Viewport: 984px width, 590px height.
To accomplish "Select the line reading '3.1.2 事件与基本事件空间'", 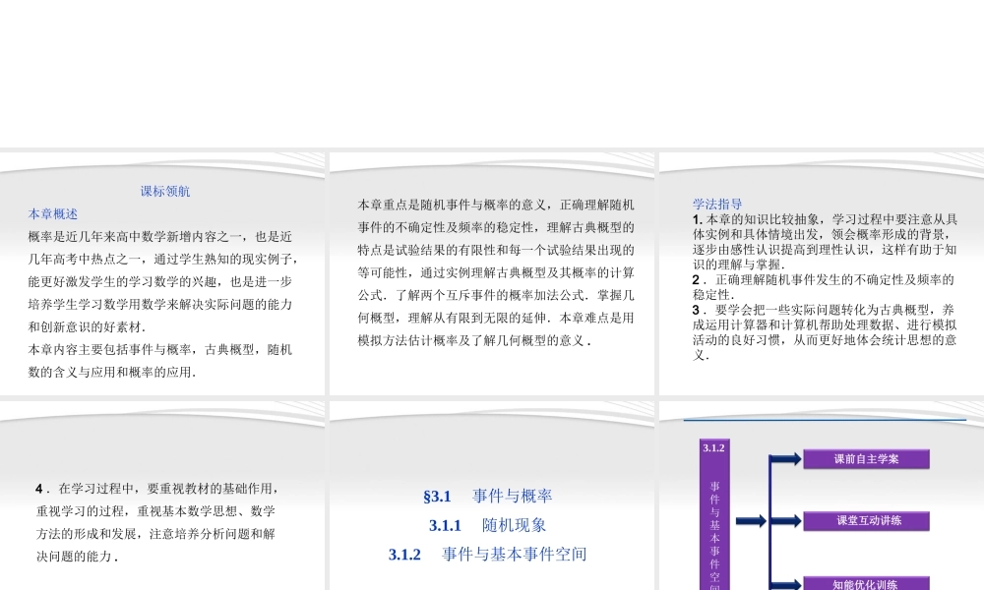I will pyautogui.click(x=488, y=555).
